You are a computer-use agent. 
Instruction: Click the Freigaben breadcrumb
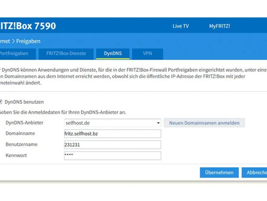coord(28,41)
